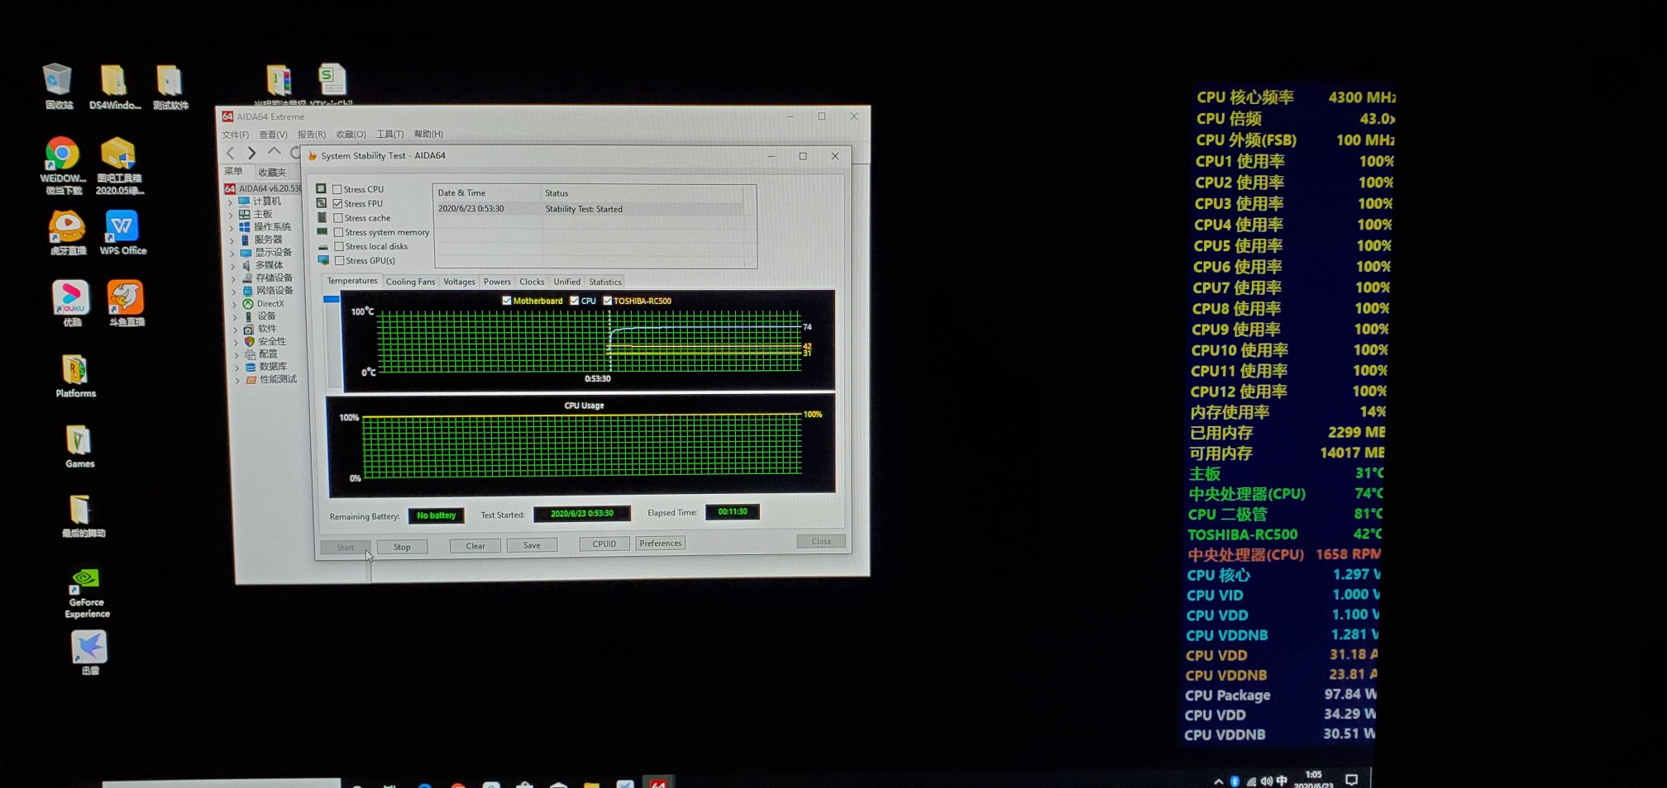Image resolution: width=1667 pixels, height=788 pixels.
Task: Click the Save button
Action: 532,544
